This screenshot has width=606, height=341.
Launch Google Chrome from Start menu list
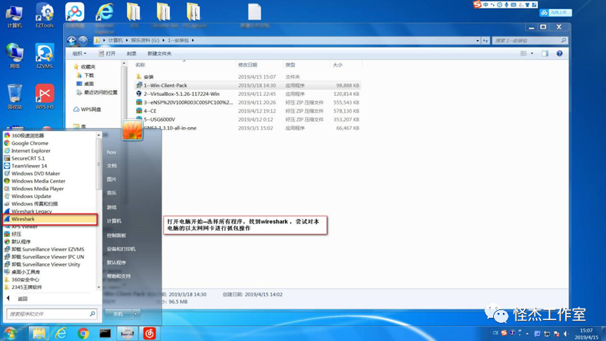pos(29,143)
